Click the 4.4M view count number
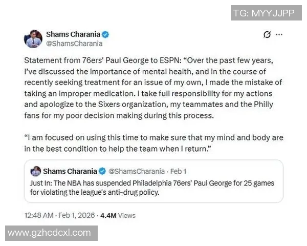 tap(108, 215)
